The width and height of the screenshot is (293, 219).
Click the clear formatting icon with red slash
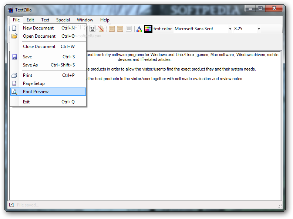(x=101, y=29)
